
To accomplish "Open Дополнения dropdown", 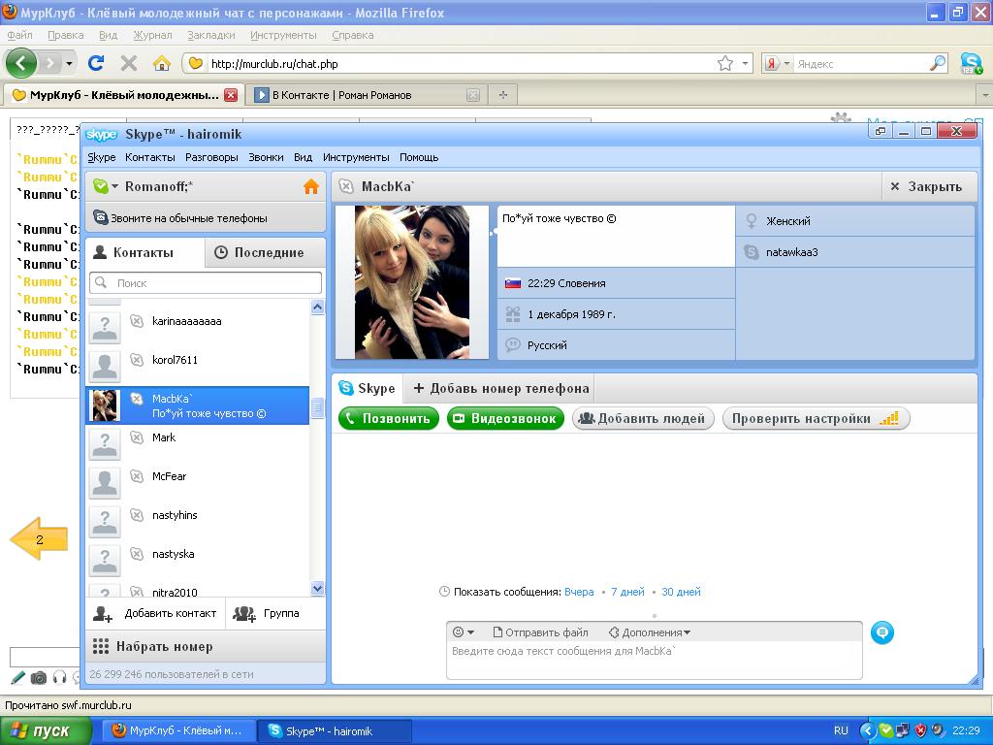I will tap(650, 632).
